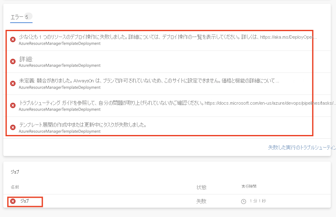The image size is (336, 217).
Task: Click error icon beside テンプレート展開 message
Action: coord(13,127)
